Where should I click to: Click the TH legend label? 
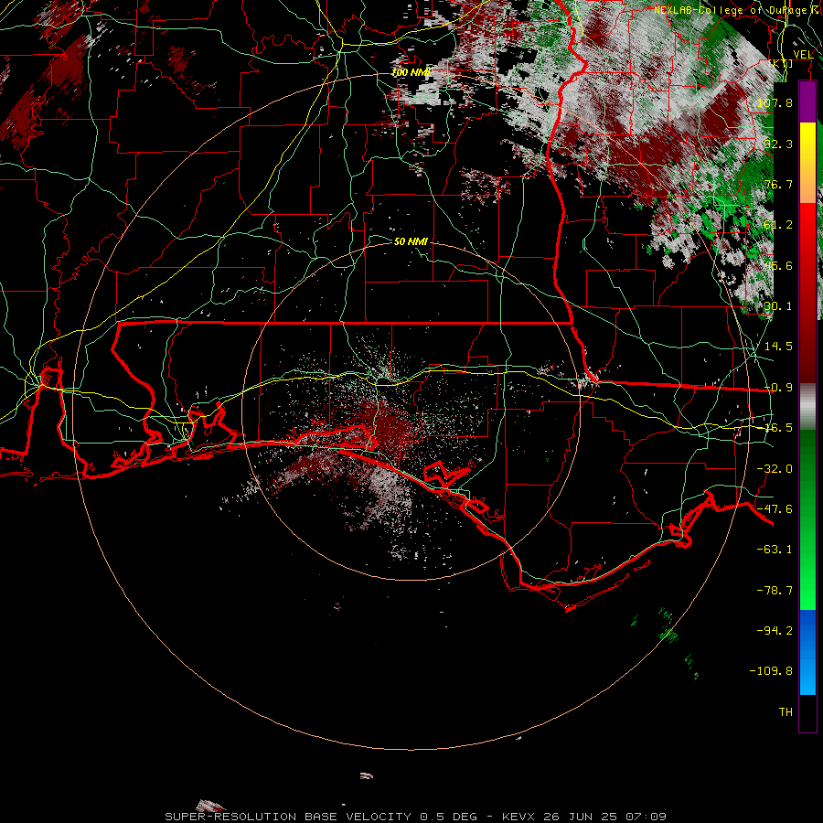786,712
